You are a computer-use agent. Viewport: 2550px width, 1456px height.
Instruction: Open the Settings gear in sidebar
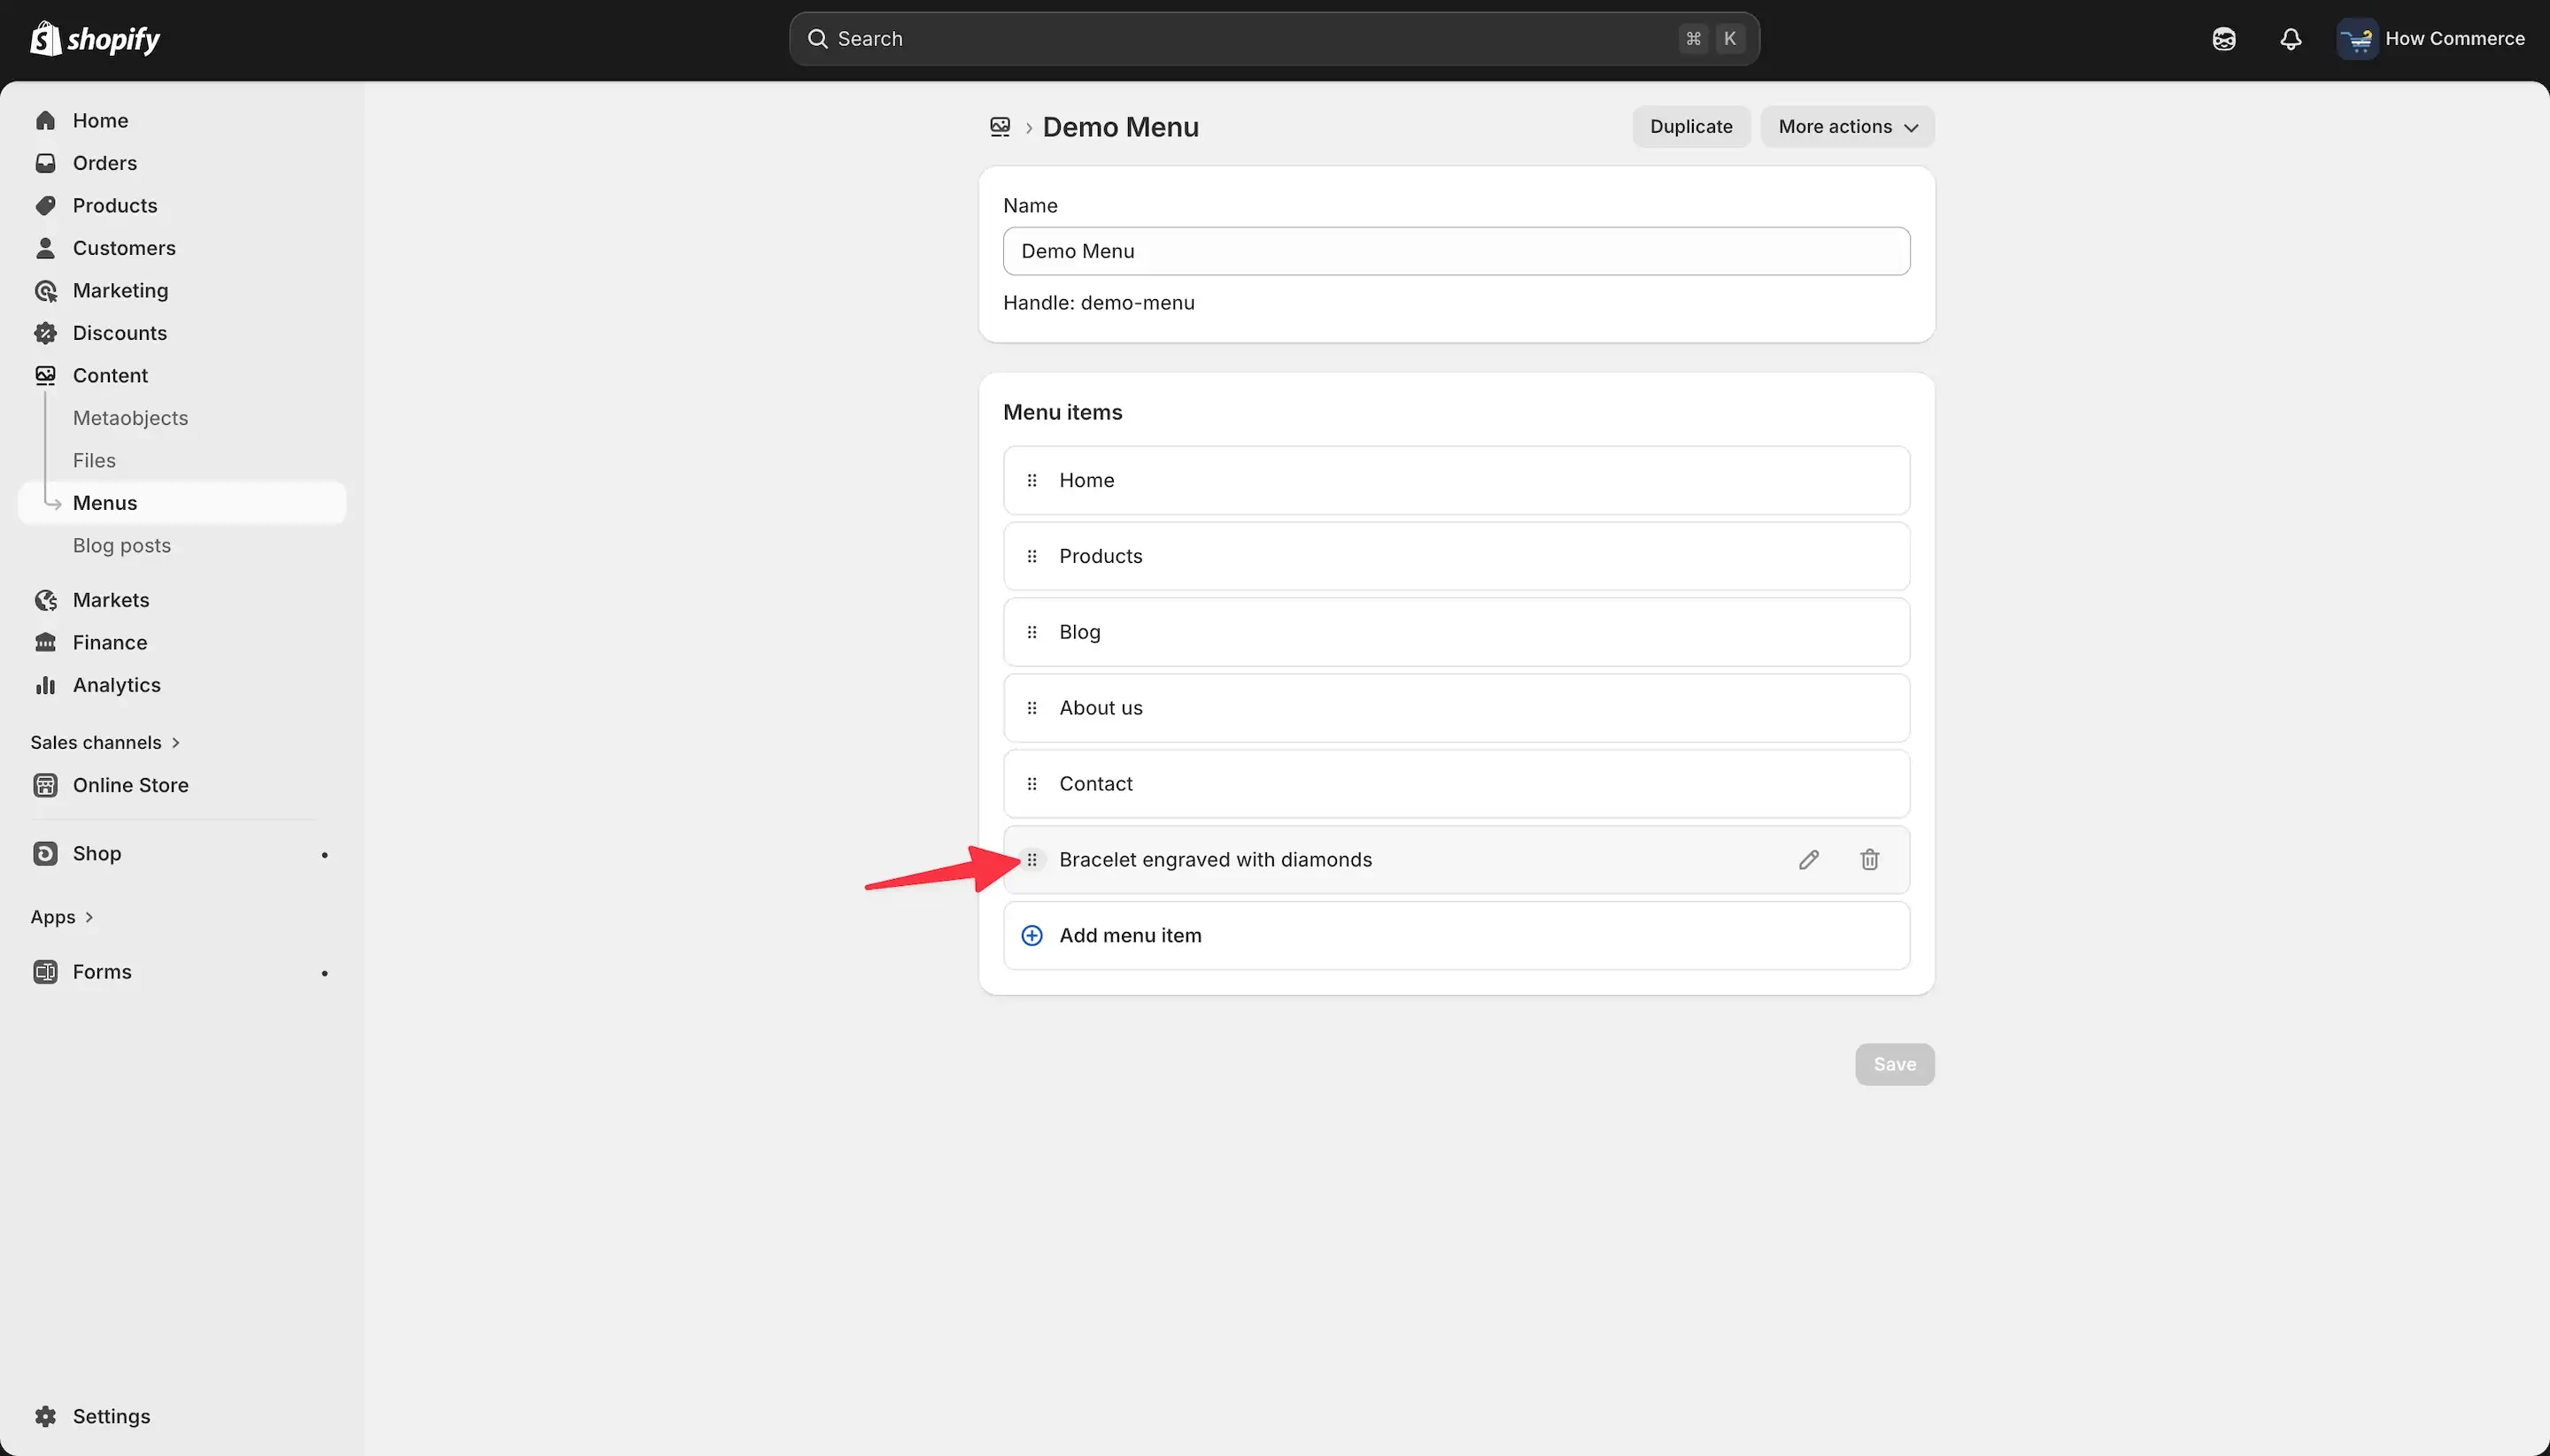coord(45,1416)
